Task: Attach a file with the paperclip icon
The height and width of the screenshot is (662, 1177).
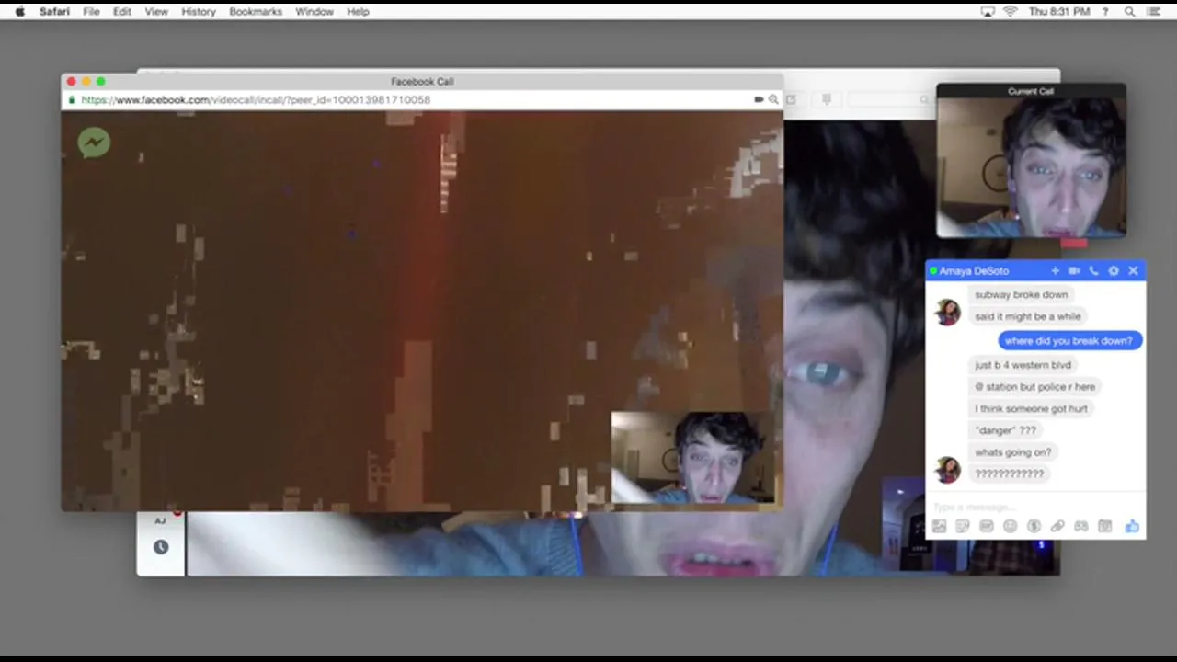Action: (x=1057, y=527)
